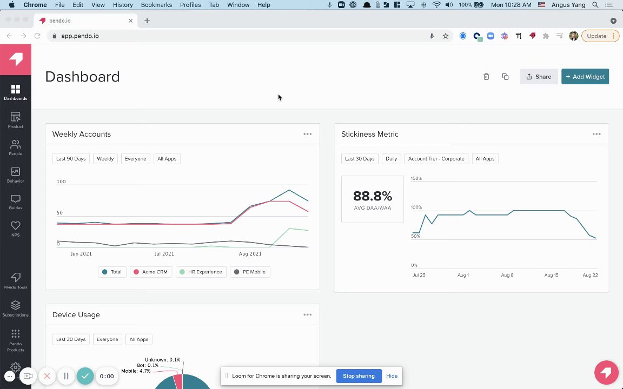Toggle the Total series legend
The image size is (623, 389).
112,272
